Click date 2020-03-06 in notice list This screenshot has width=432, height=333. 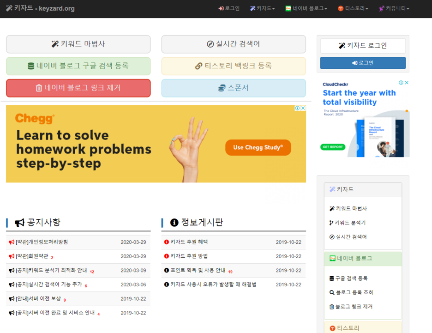tap(133, 285)
